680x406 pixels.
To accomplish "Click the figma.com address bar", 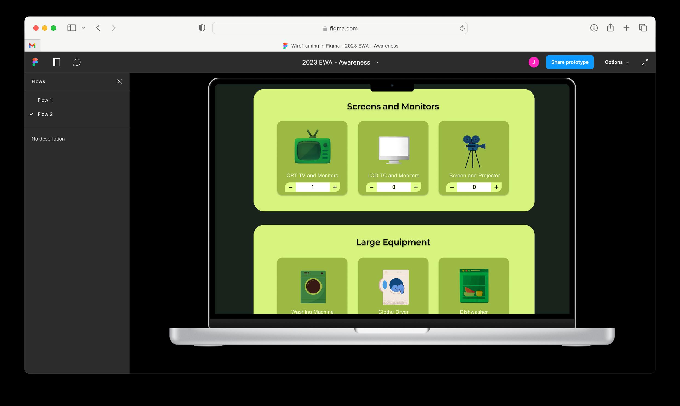I will [339, 28].
